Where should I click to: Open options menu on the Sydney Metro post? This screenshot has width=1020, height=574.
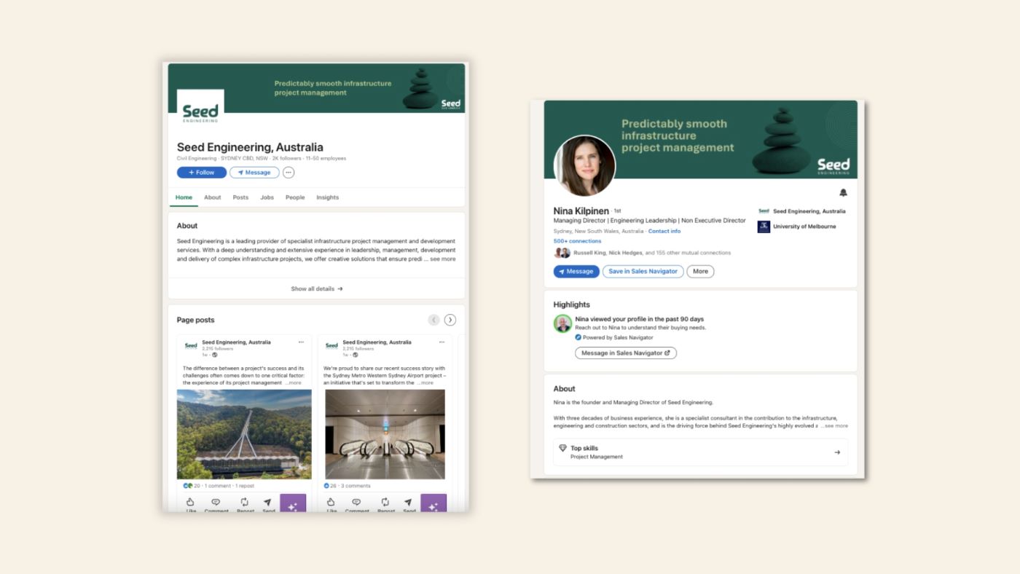[x=442, y=342]
